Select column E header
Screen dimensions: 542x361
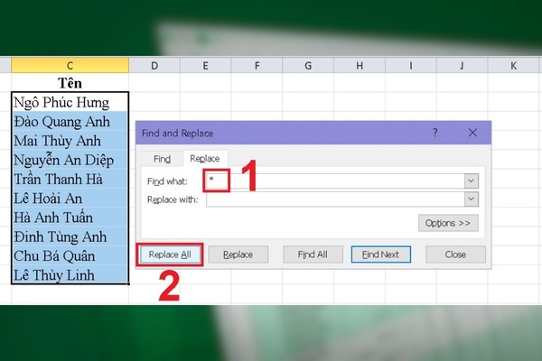coord(205,65)
